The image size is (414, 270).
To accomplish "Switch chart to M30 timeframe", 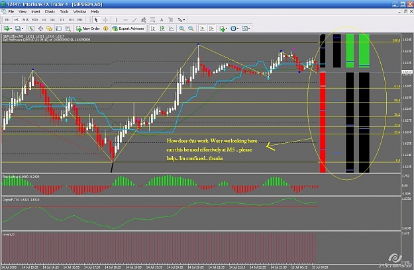I will [x=34, y=20].
